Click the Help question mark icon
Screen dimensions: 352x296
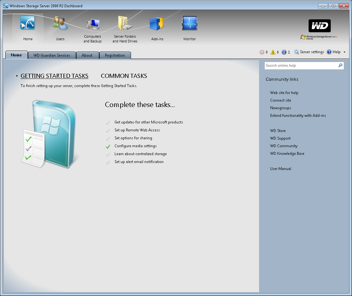(329, 52)
